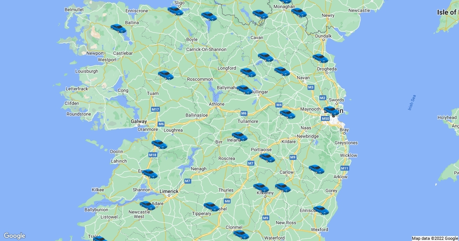Select the car marker near Portlaoise
This screenshot has width=459, height=241.
[267, 158]
